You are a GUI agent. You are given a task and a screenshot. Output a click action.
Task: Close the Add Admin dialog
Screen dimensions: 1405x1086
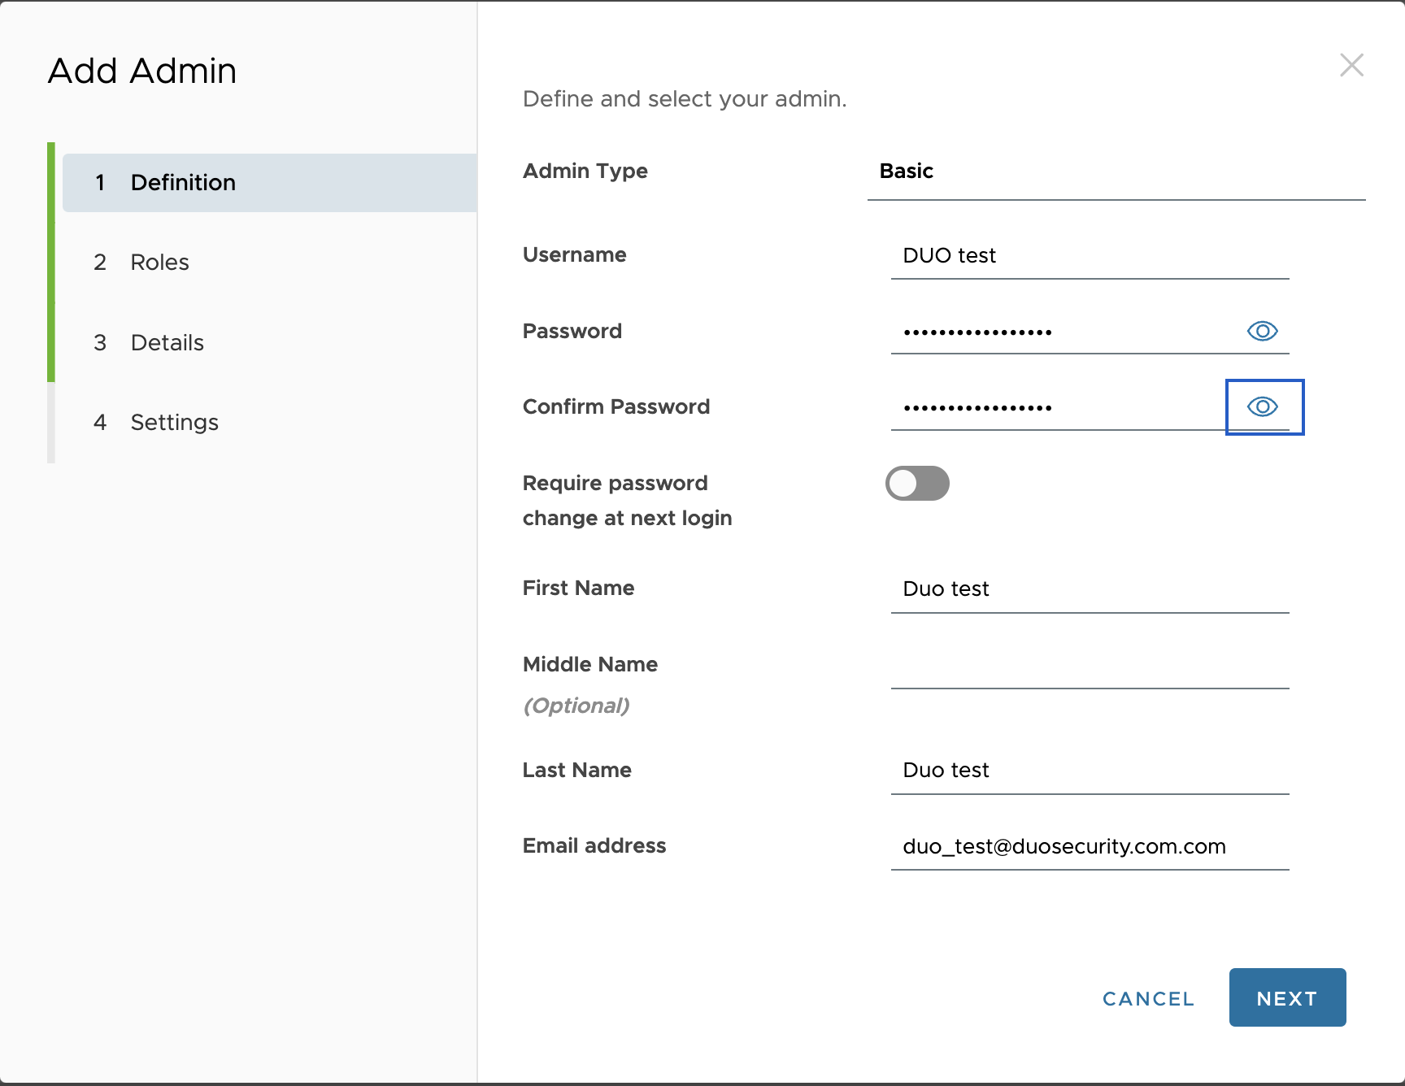[1351, 65]
